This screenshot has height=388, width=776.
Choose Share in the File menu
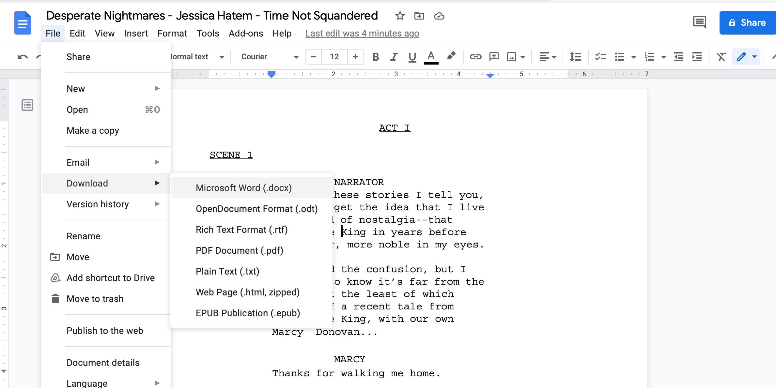[106, 57]
